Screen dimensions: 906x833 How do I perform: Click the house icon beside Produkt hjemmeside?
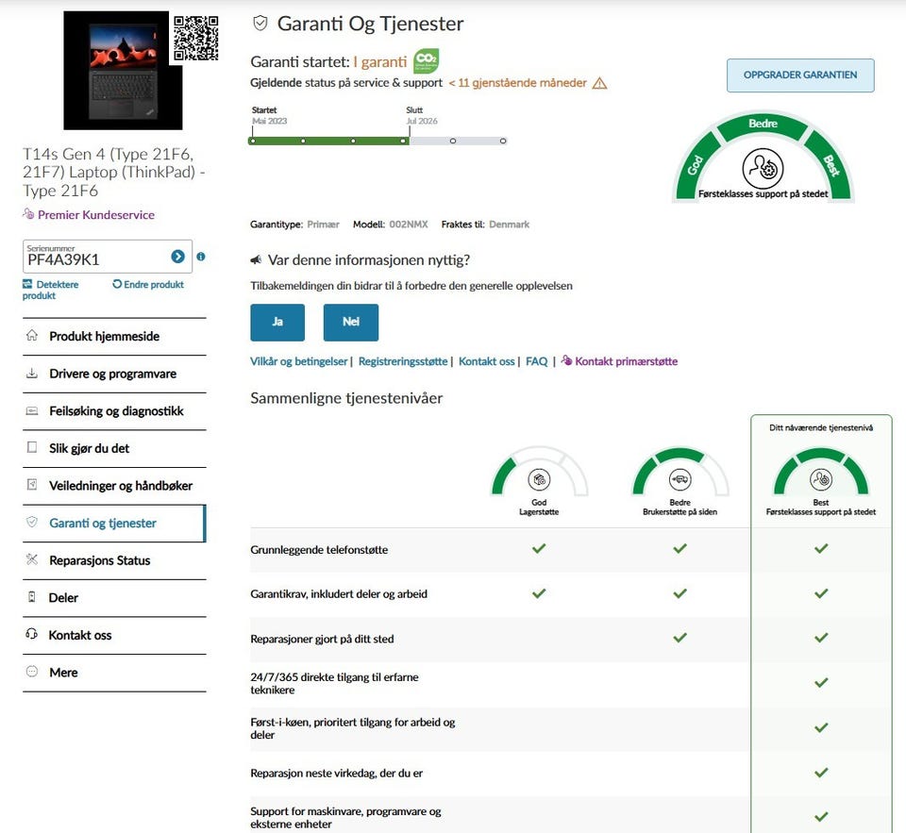coord(32,335)
